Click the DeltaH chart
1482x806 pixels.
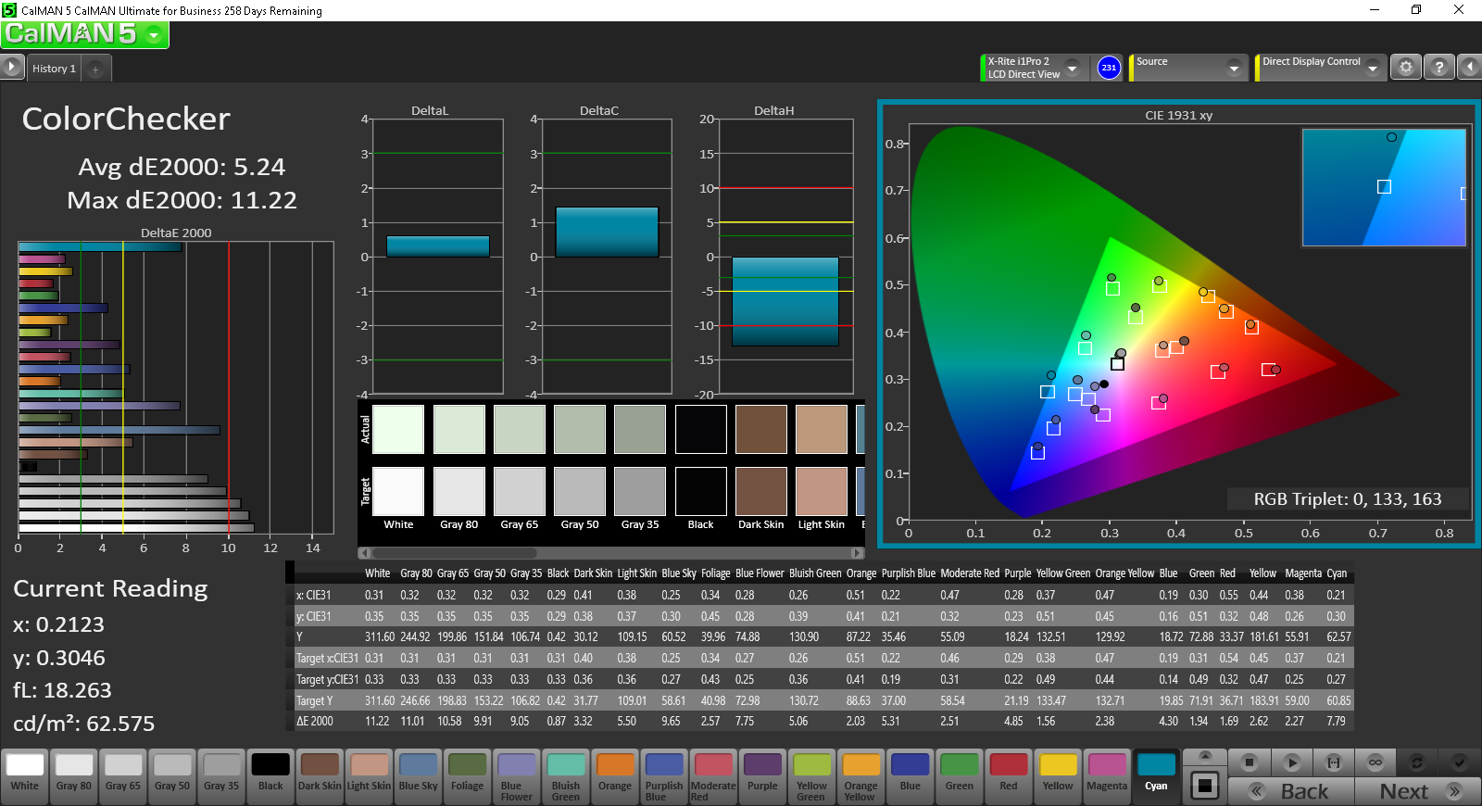pos(785,257)
